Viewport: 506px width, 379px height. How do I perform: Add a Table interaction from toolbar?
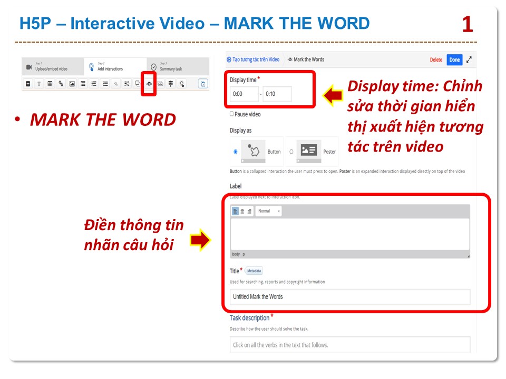click(50, 84)
